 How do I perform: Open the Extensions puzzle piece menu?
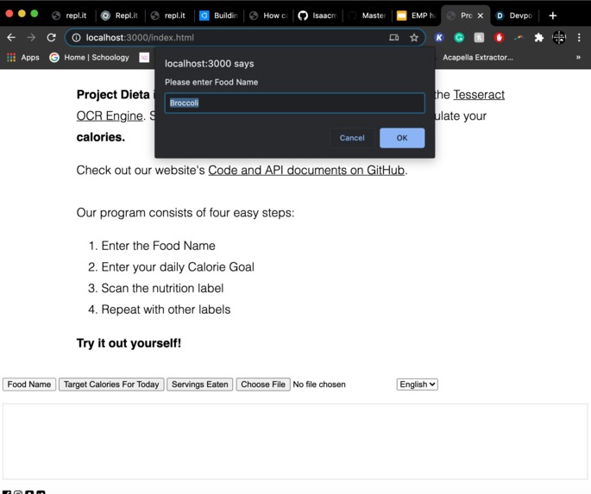pos(539,38)
